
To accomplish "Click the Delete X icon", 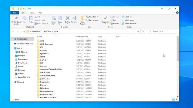I will 68,18.
